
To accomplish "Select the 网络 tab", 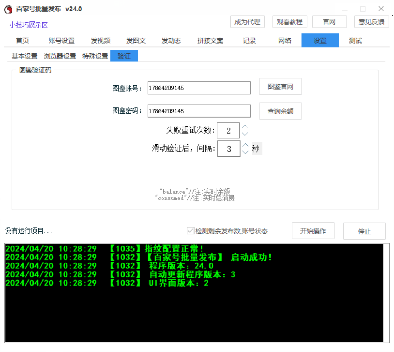I will (285, 40).
